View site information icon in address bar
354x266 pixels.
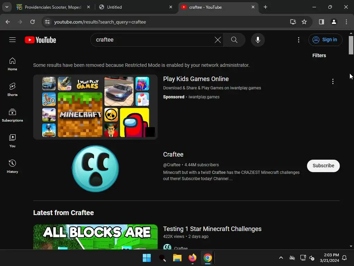(x=47, y=22)
